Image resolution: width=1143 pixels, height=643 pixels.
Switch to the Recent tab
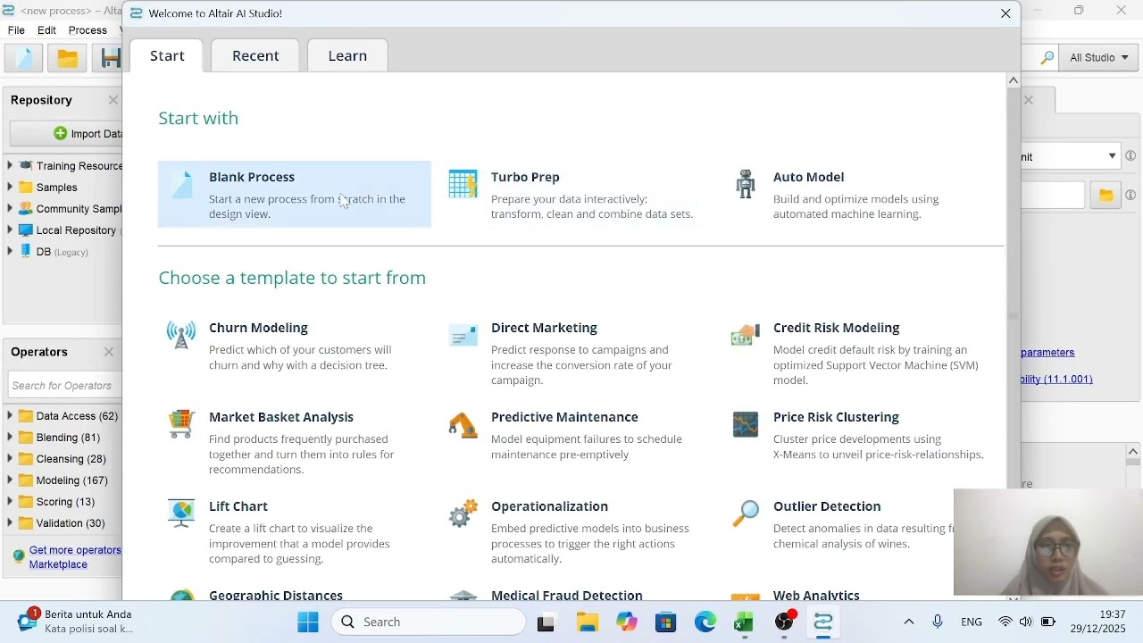pos(255,55)
